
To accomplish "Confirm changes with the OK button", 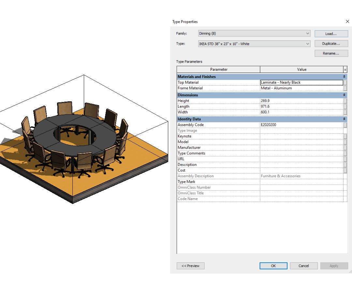I will (273, 266).
